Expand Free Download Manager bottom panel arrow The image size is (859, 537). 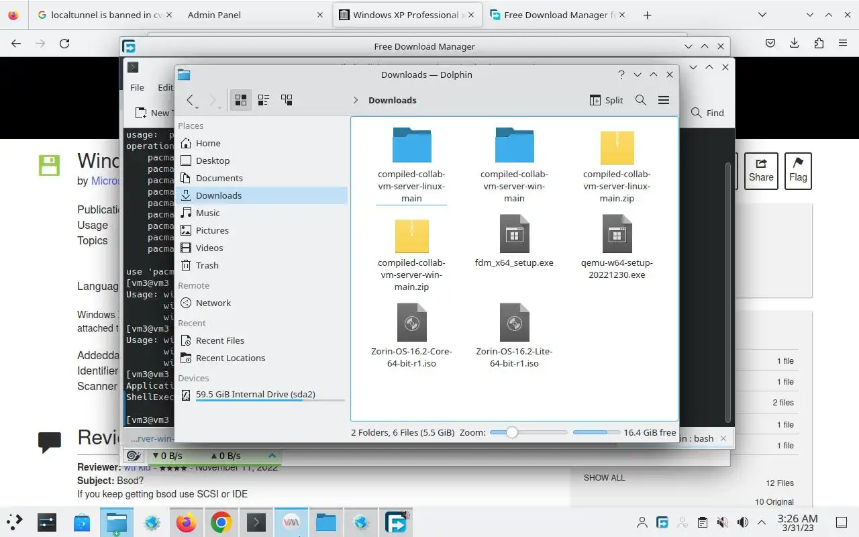[x=272, y=456]
